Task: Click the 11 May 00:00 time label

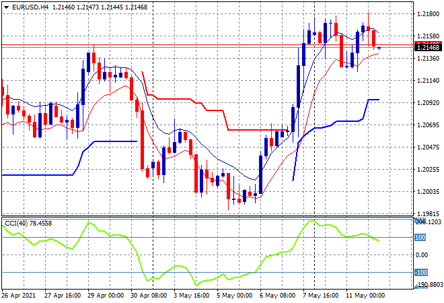Action: pyautogui.click(x=365, y=296)
